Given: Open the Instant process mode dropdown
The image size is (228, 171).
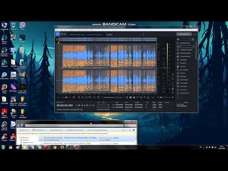Looking at the screenshot, I should click(119, 97).
